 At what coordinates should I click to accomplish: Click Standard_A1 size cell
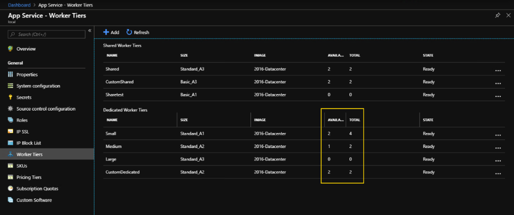pyautogui.click(x=192, y=133)
